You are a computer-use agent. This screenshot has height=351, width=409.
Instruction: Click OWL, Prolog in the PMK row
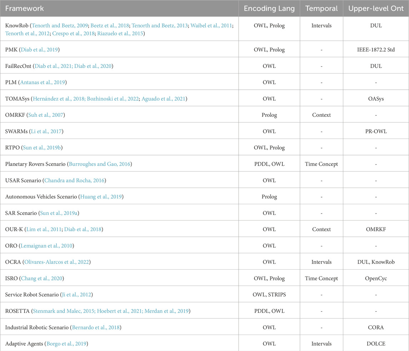point(269,50)
